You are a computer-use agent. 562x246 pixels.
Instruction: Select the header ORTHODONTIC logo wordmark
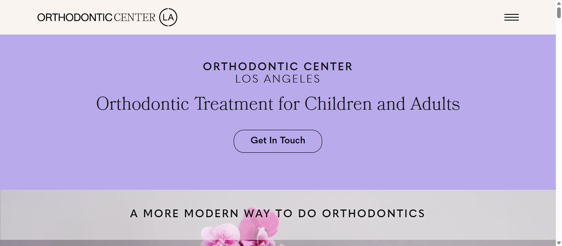pyautogui.click(x=75, y=17)
